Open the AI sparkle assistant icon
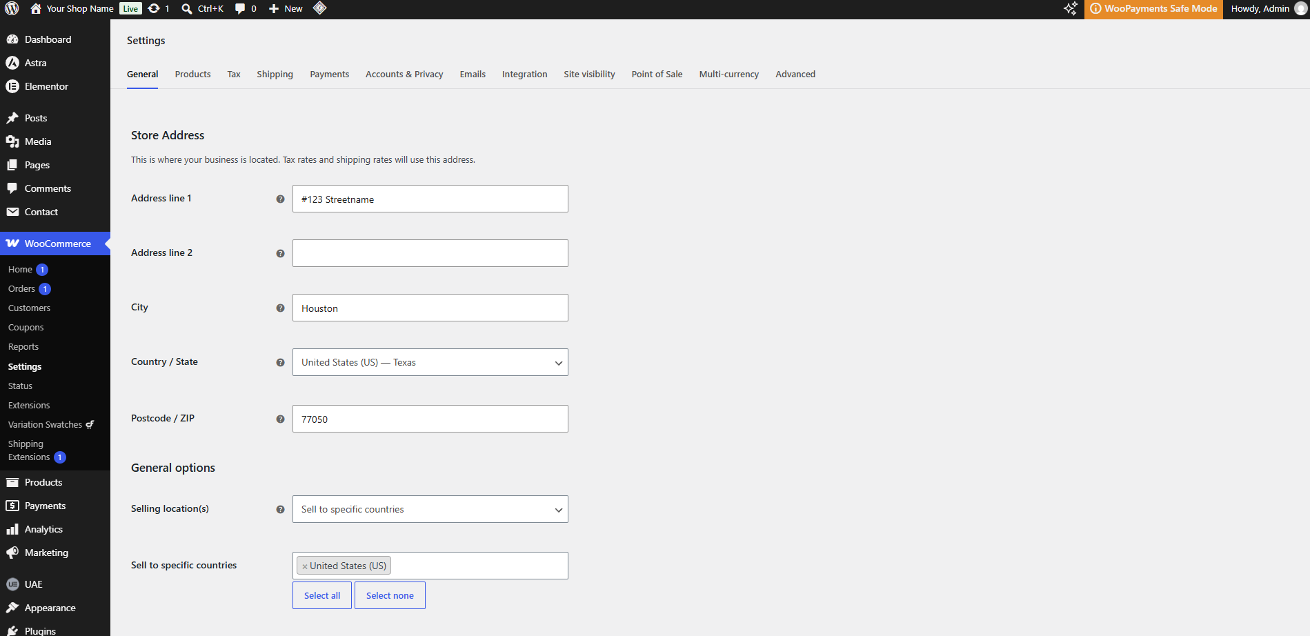This screenshot has width=1310, height=636. (x=1070, y=8)
